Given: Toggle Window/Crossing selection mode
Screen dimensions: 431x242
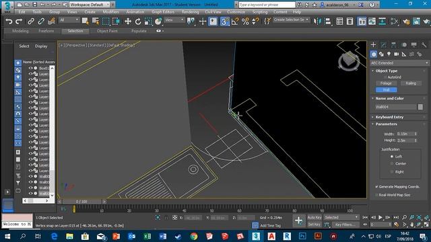Looking at the screenshot, I should [116, 21].
